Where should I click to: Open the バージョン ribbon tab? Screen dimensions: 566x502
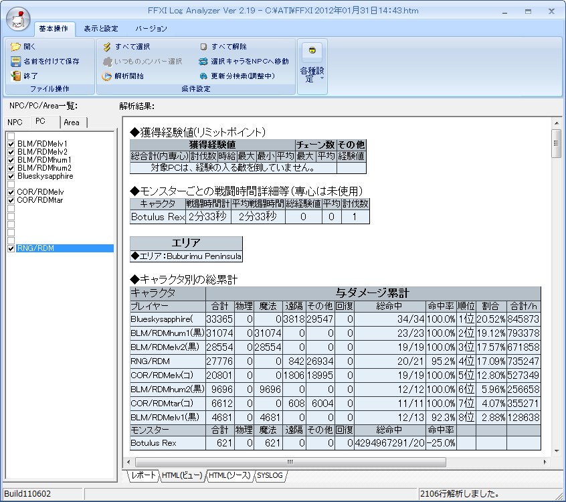151,29
